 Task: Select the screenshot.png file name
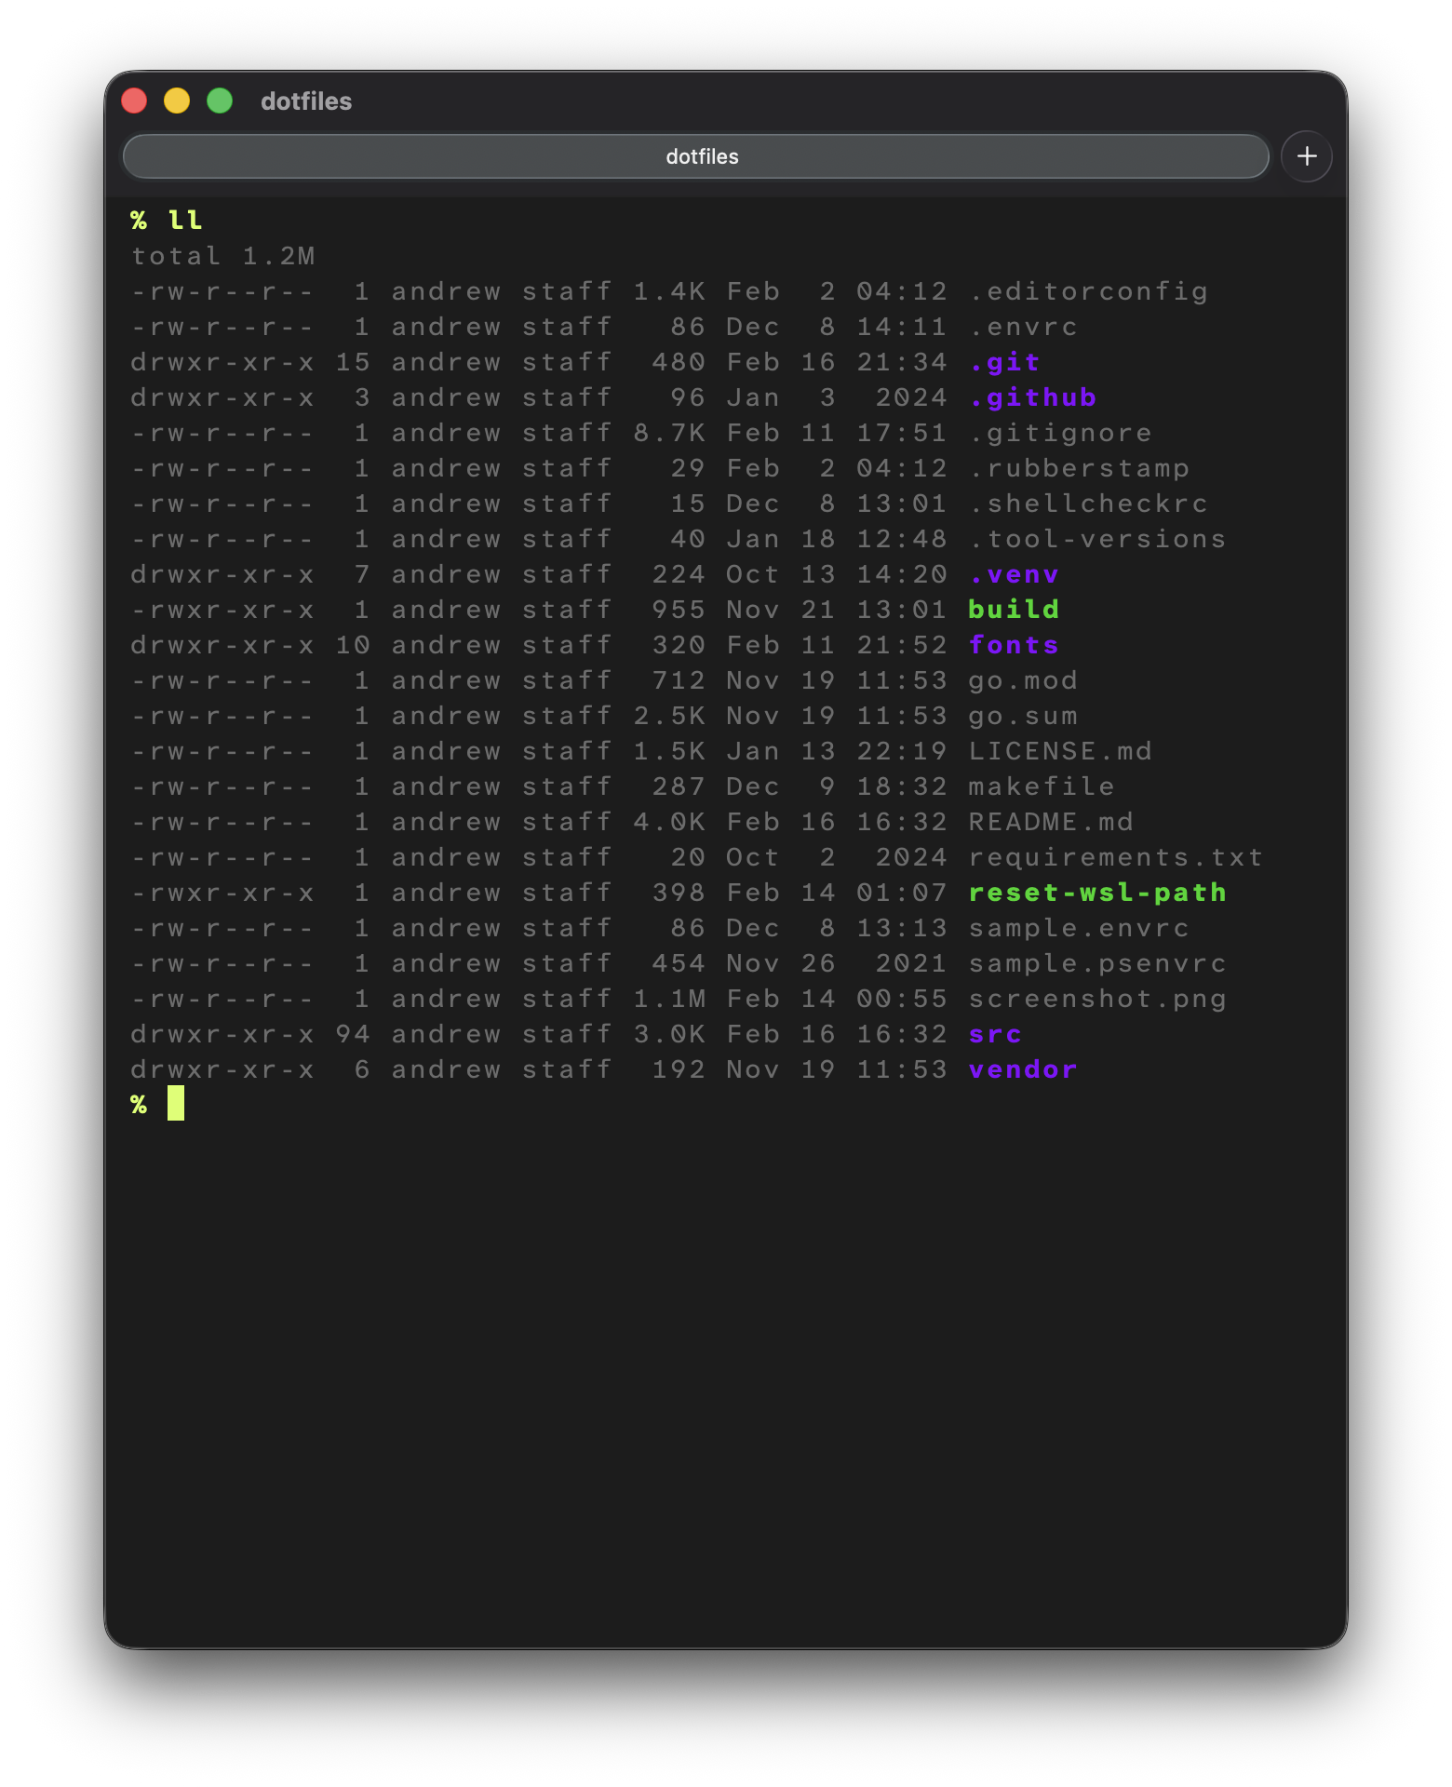pyautogui.click(x=1097, y=999)
